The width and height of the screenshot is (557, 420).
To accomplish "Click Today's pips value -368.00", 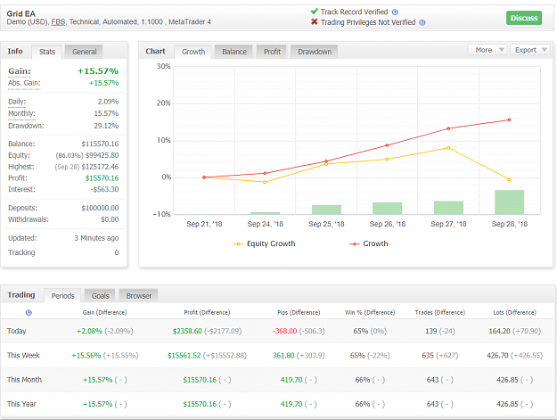I will point(284,331).
